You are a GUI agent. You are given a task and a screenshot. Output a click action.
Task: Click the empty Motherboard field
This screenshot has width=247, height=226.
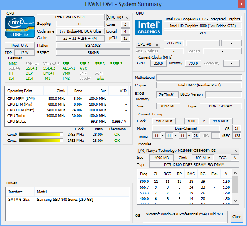[x=199, y=78]
